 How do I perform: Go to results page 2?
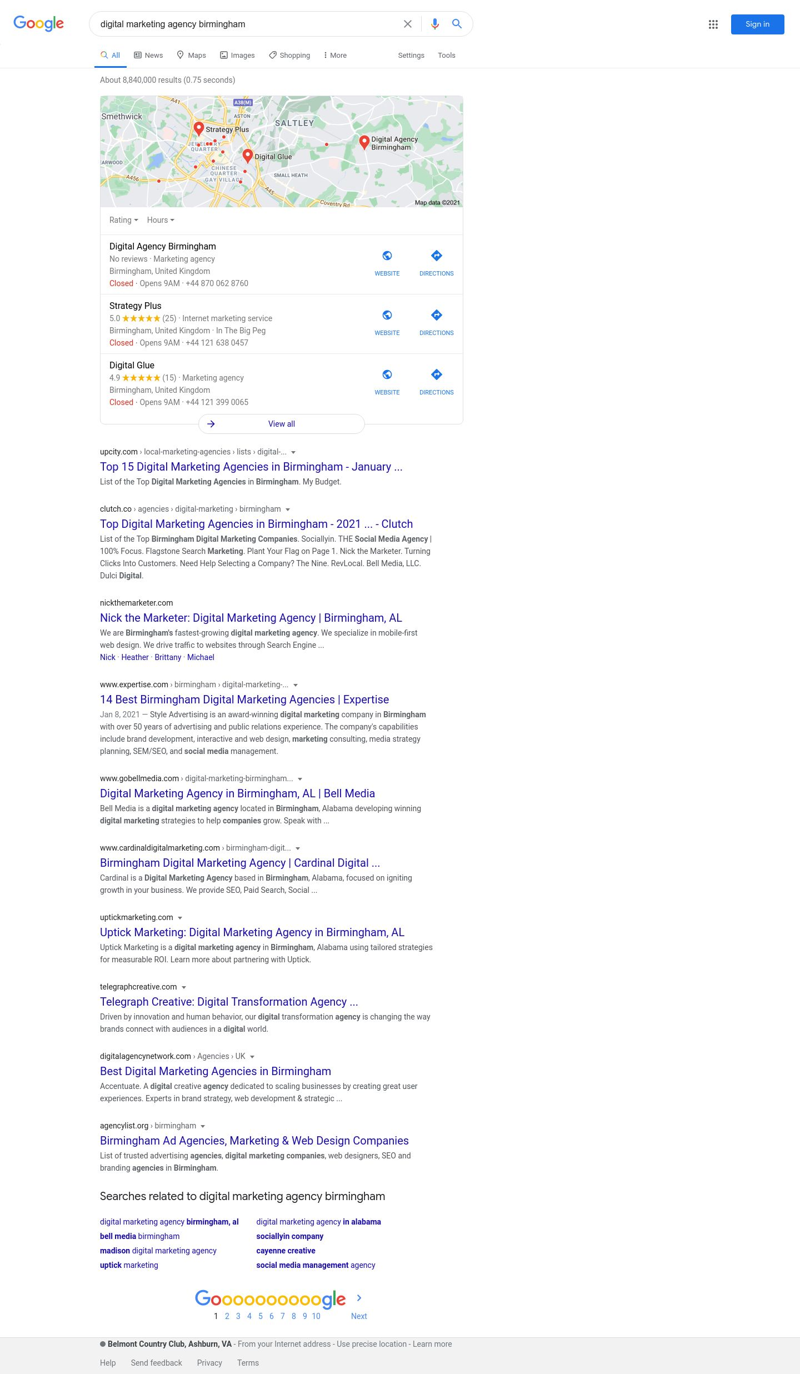(x=227, y=1316)
